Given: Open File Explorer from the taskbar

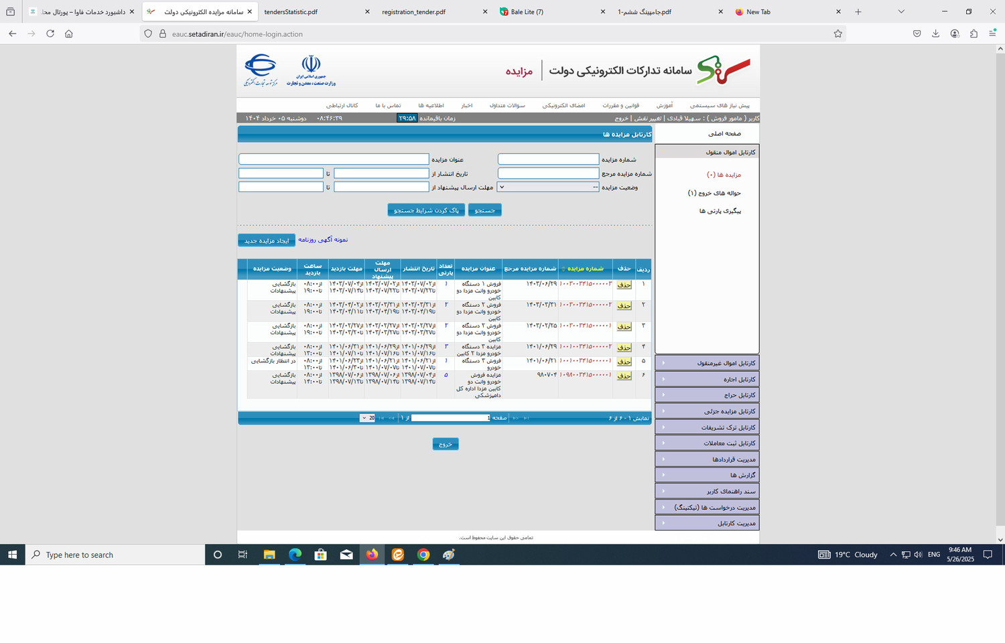Looking at the screenshot, I should tap(269, 555).
